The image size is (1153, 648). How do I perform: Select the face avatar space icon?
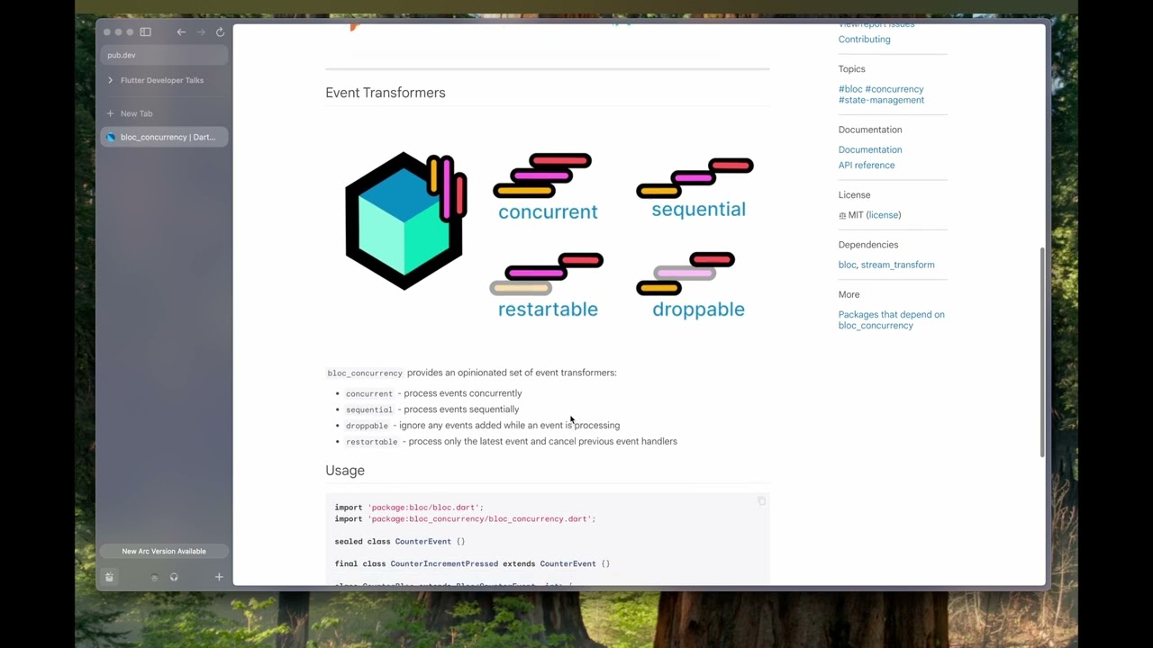(x=154, y=578)
